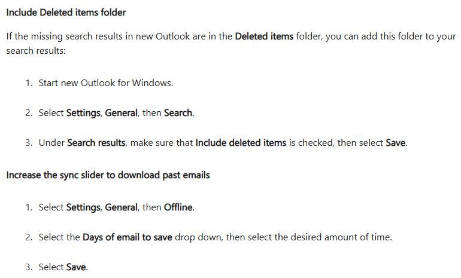Screen dimensions: 461x278
Task: Click the bold 'Search results' text
Action: tap(96, 143)
